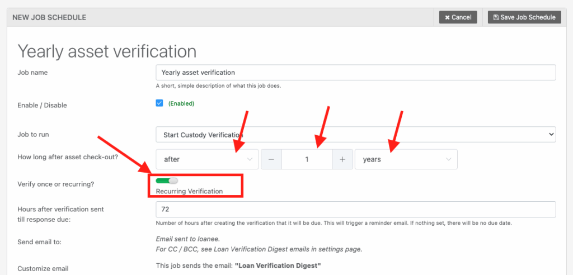Decrease the duration with minus button

pyautogui.click(x=271, y=159)
